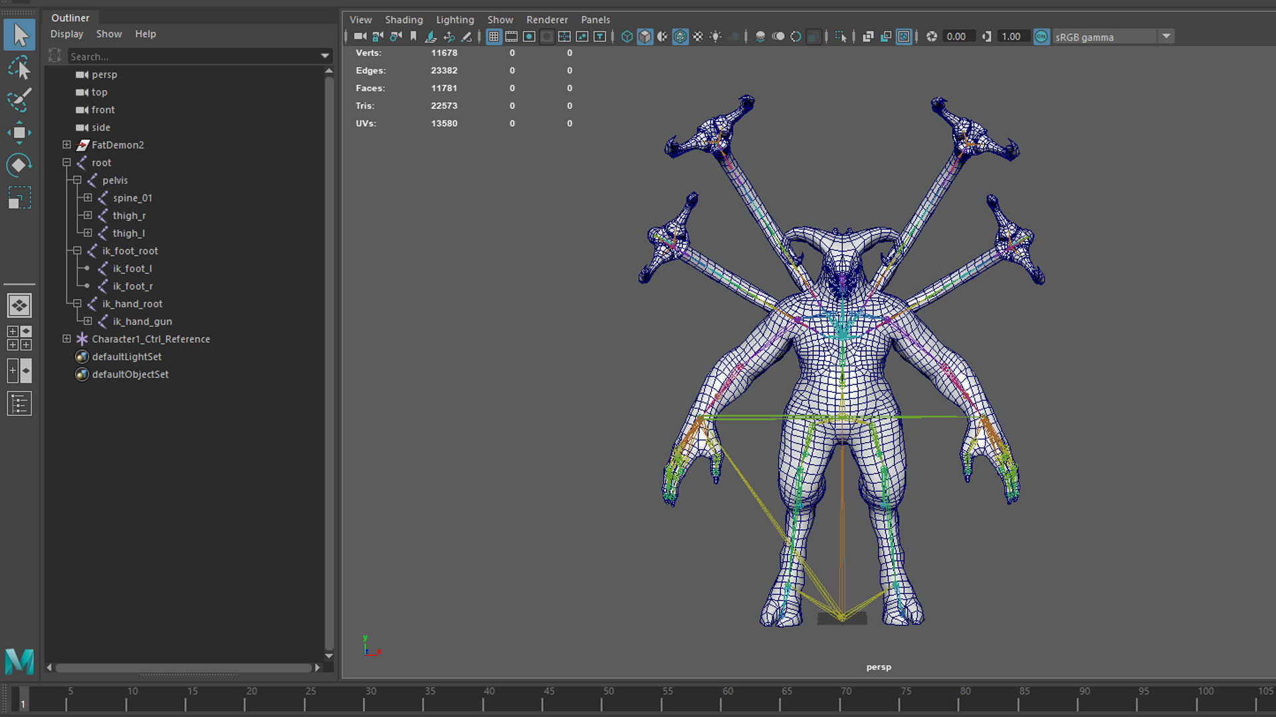The image size is (1276, 717).
Task: Select the front camera in Outliner
Action: (103, 110)
